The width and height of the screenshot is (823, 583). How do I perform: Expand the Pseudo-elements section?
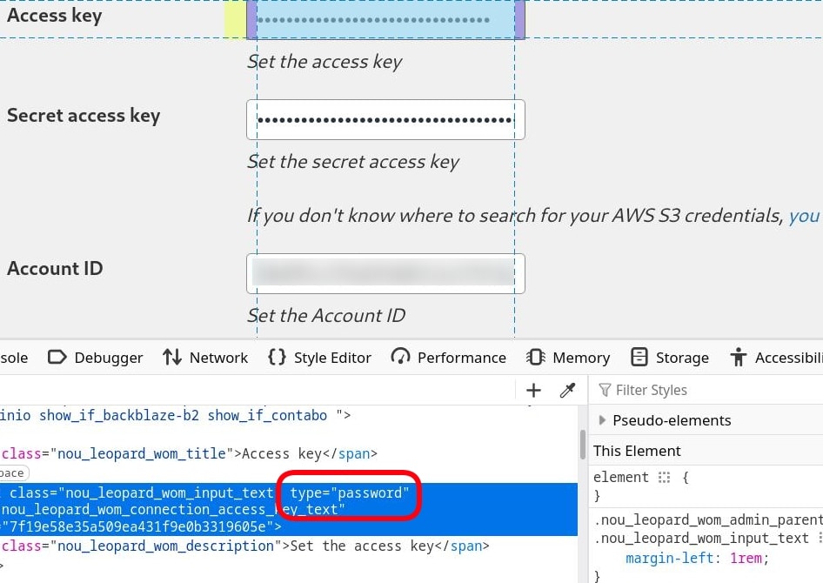pyautogui.click(x=602, y=420)
